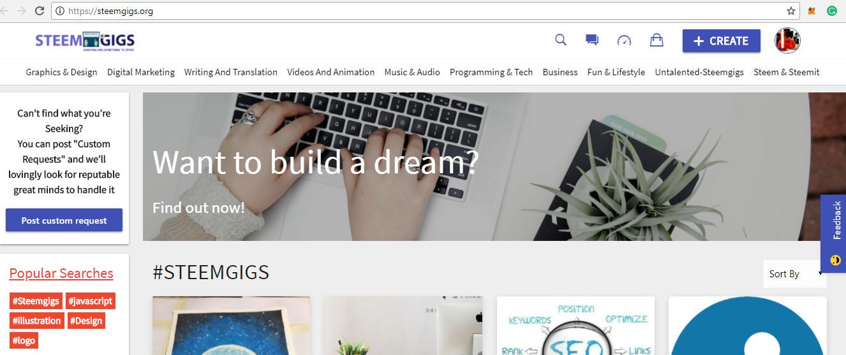The width and height of the screenshot is (846, 355).
Task: Select the Graphics & Design category
Action: click(61, 72)
